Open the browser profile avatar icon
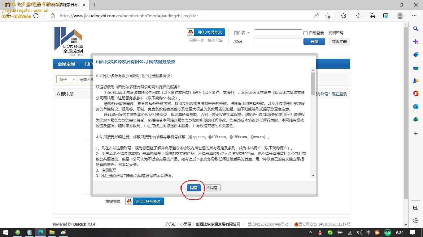Screen dimensions: 423x237 point(400,16)
